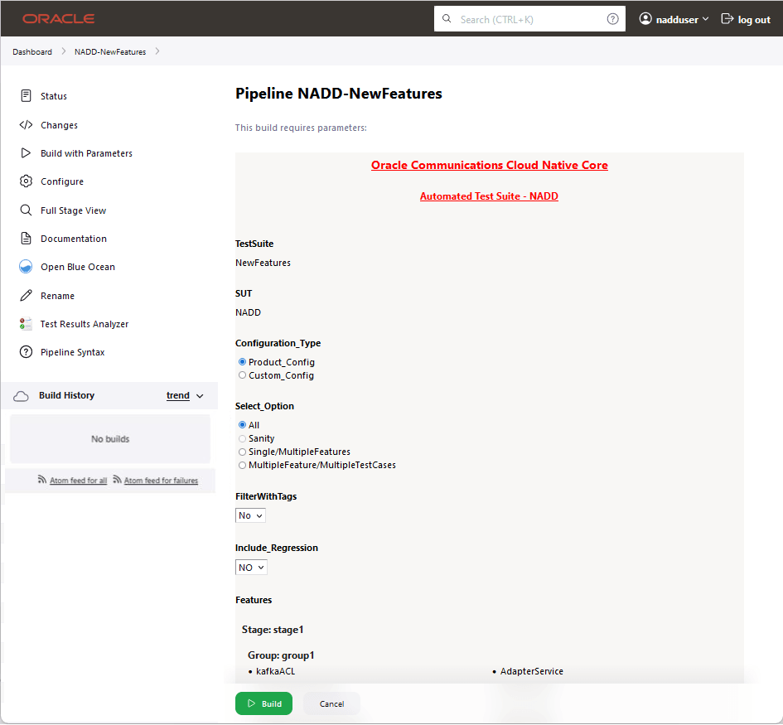Click the nadduser username link
This screenshot has height=725, width=783.
[x=677, y=20]
